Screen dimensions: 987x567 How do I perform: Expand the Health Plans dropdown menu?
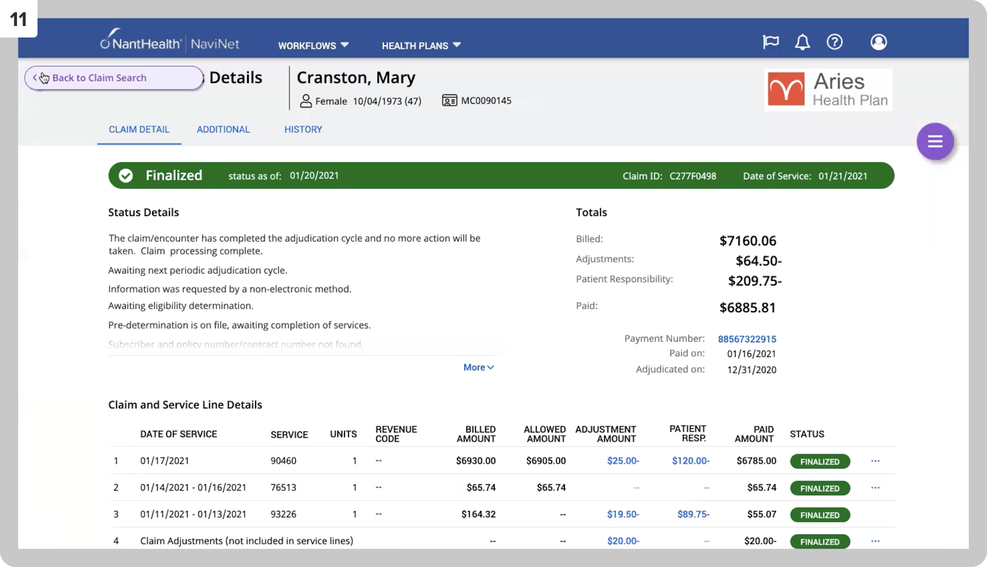point(421,45)
